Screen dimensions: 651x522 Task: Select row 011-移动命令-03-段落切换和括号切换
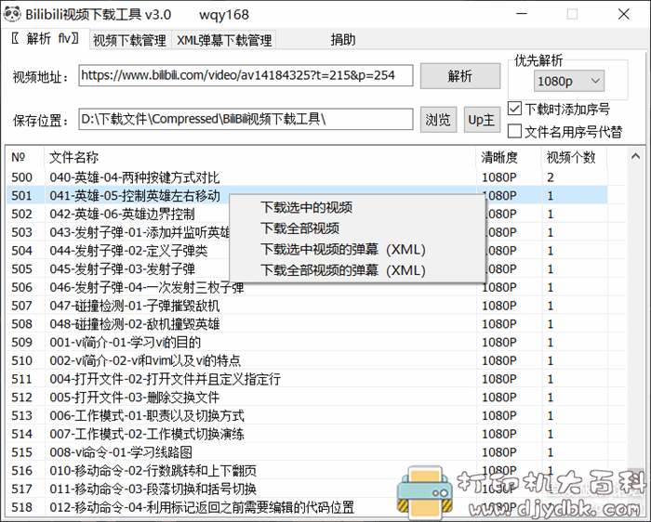307,489
